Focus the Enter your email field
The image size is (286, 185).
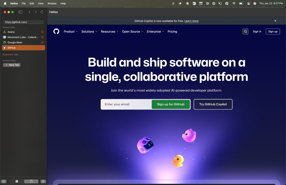tap(126, 104)
